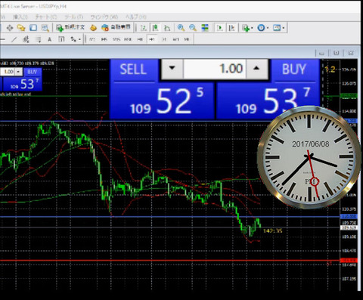Select the arrows drawing tool

tap(73, 39)
